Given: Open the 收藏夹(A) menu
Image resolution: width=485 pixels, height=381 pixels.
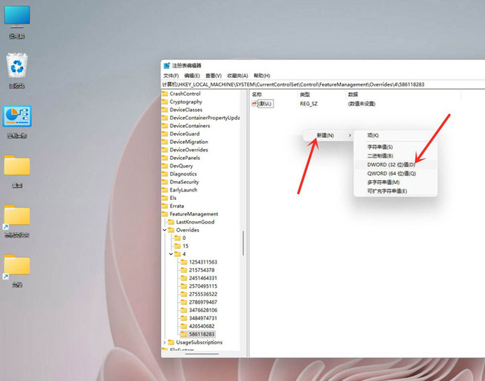Looking at the screenshot, I should click(x=237, y=76).
